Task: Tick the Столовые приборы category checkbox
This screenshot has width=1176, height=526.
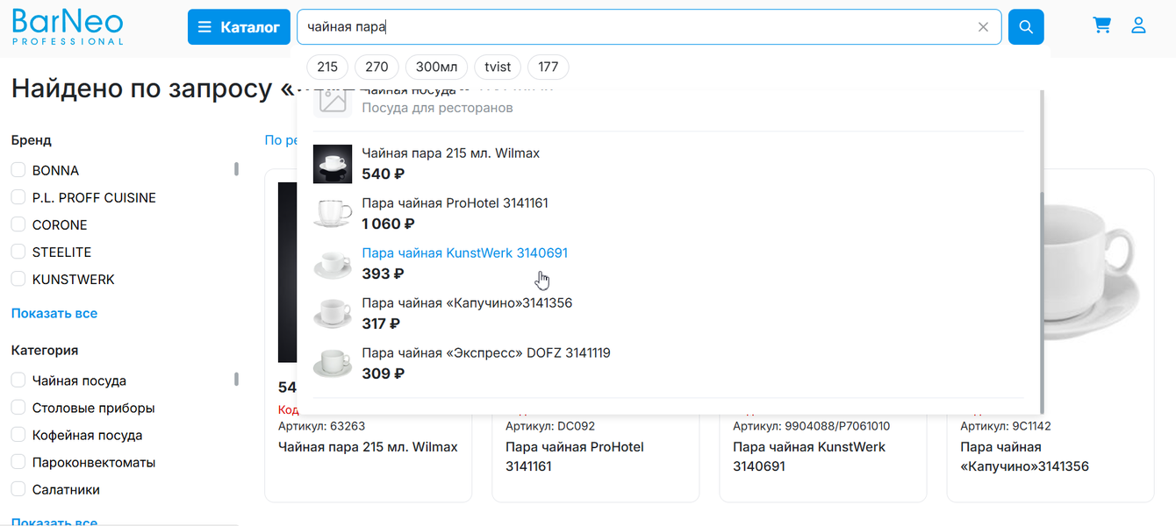Action: point(18,408)
